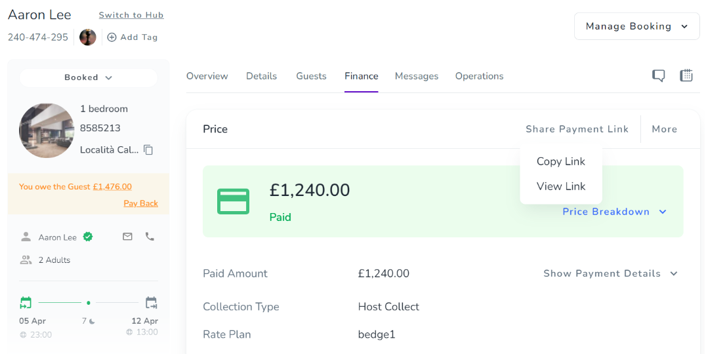Expand Show Payment Details

[x=610, y=273]
